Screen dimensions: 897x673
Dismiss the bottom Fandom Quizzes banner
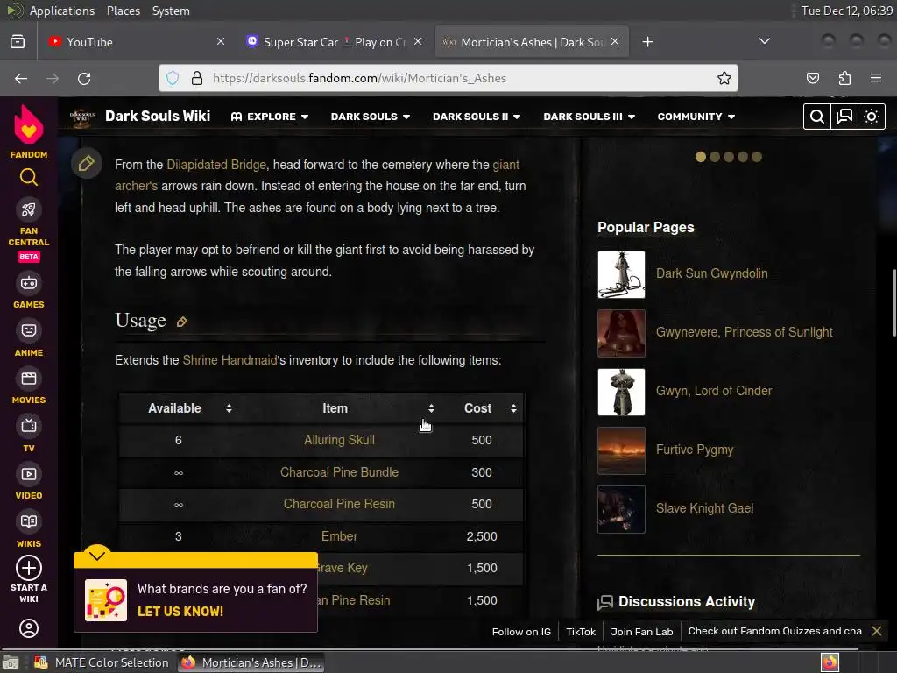coord(876,631)
